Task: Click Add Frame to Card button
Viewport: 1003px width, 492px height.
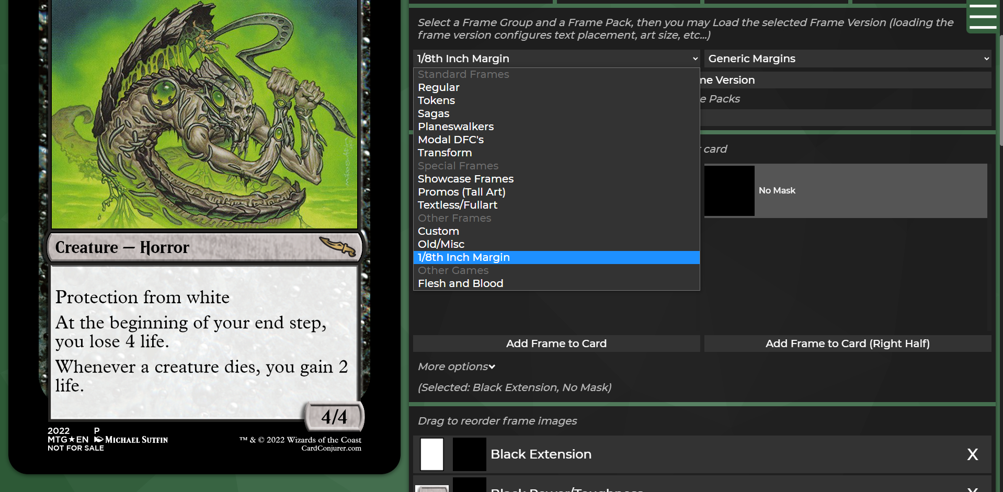Action: pos(556,344)
